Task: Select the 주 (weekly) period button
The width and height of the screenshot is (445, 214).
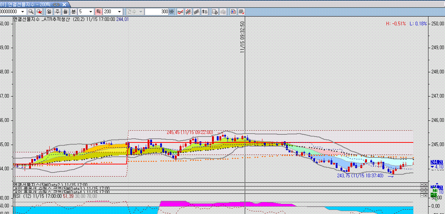Action: coord(57,12)
